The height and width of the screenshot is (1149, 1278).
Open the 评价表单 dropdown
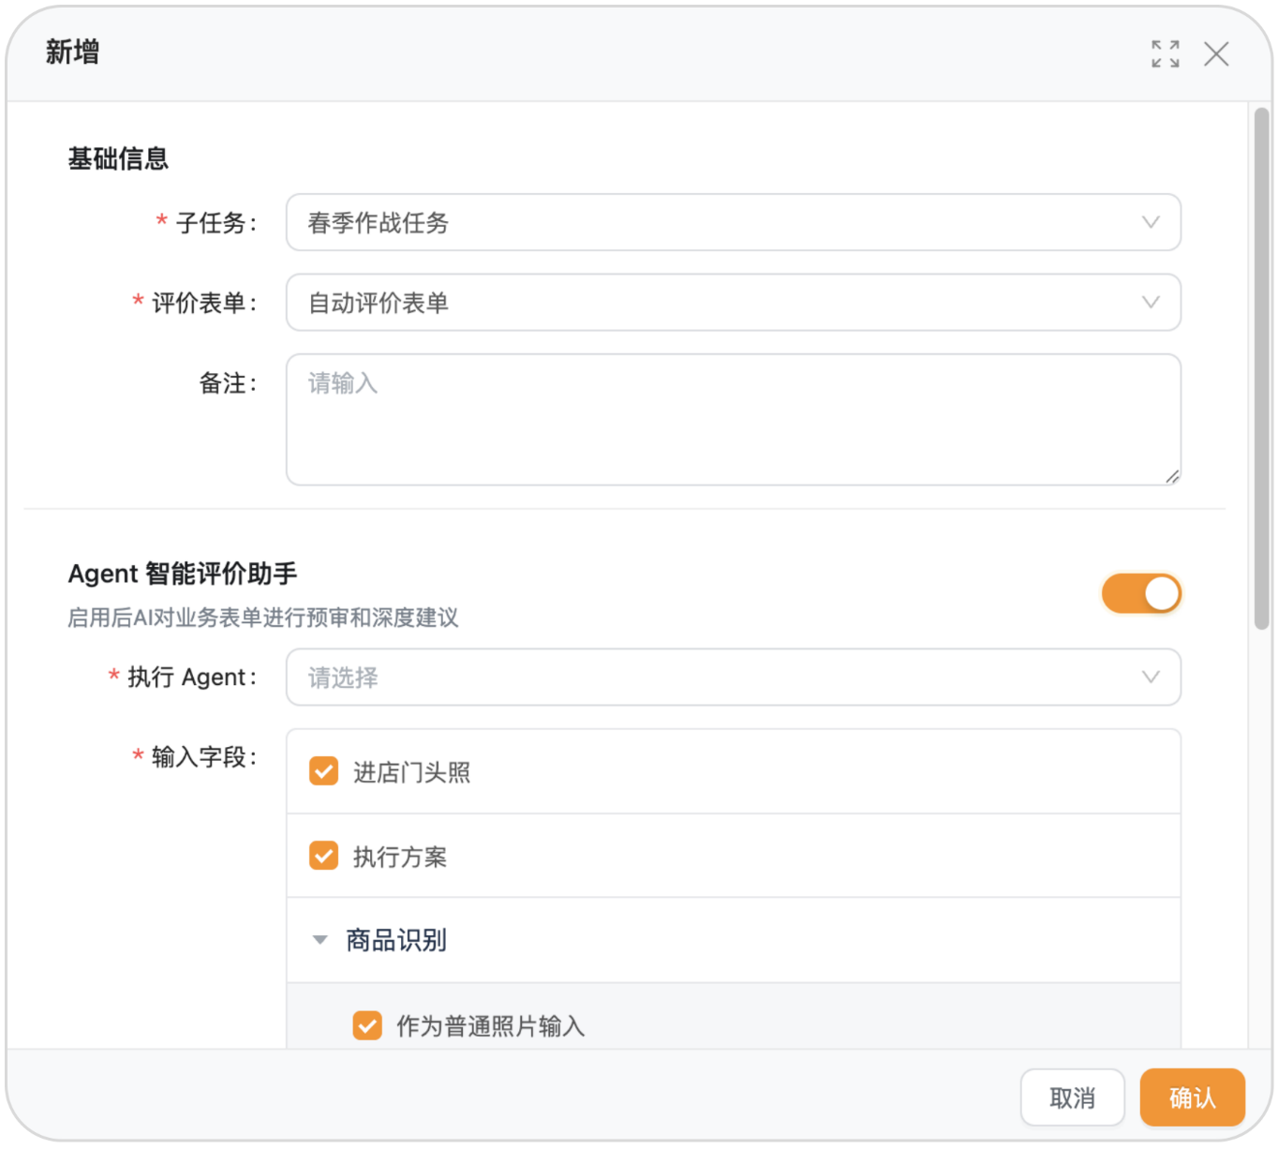coord(732,303)
